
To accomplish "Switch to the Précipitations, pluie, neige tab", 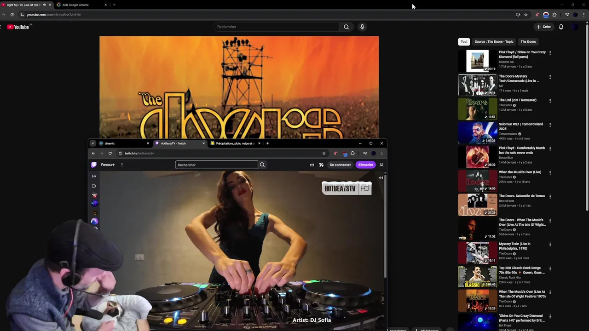I will coord(236,143).
